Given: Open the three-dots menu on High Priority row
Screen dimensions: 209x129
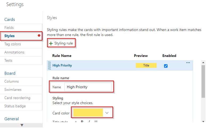Looking at the screenshot, I should click(188, 63).
